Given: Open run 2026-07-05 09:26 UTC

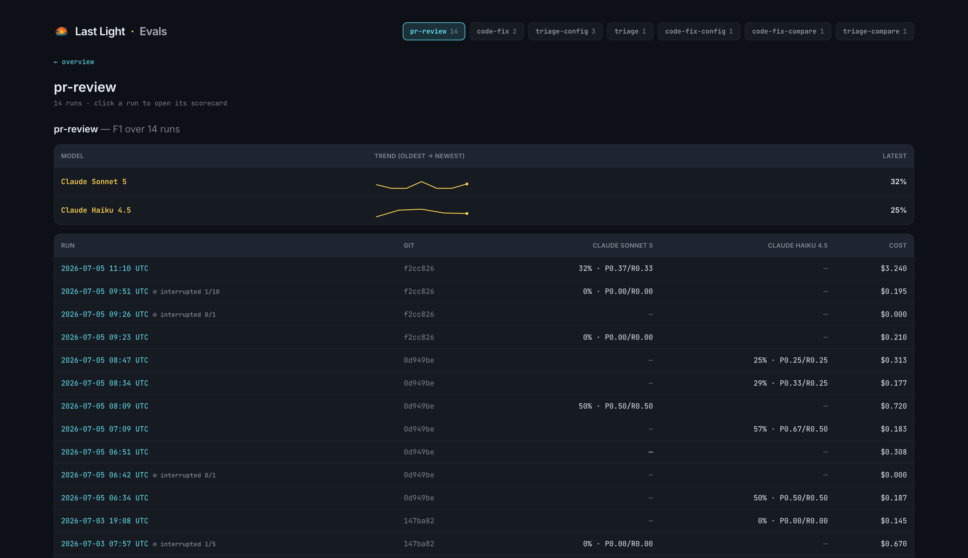Looking at the screenshot, I should pos(104,315).
